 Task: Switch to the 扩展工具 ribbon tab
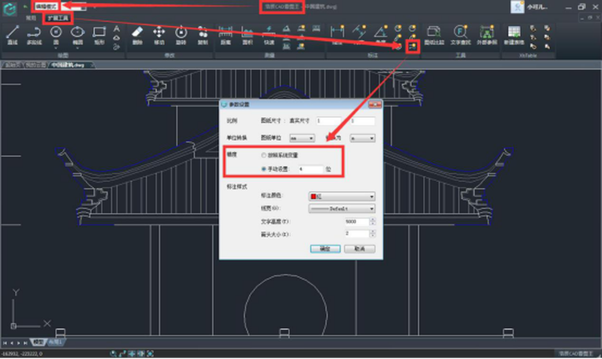coord(58,18)
